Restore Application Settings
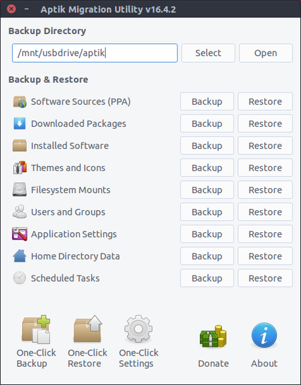Screen dimensions: 301x385 [265, 234]
